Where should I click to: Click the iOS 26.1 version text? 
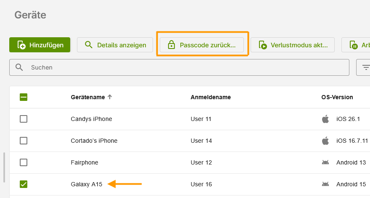tap(348, 119)
